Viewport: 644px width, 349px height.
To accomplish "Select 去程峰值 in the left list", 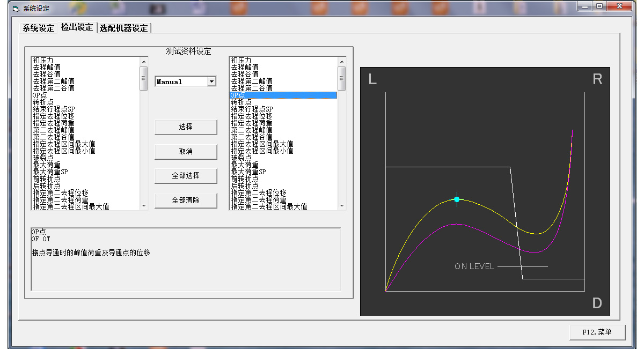I will tap(85, 67).
